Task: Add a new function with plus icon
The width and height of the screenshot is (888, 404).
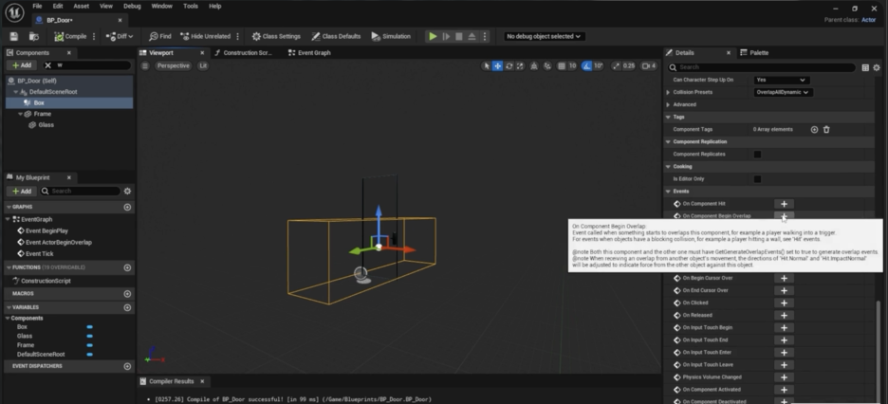Action: 127,267
